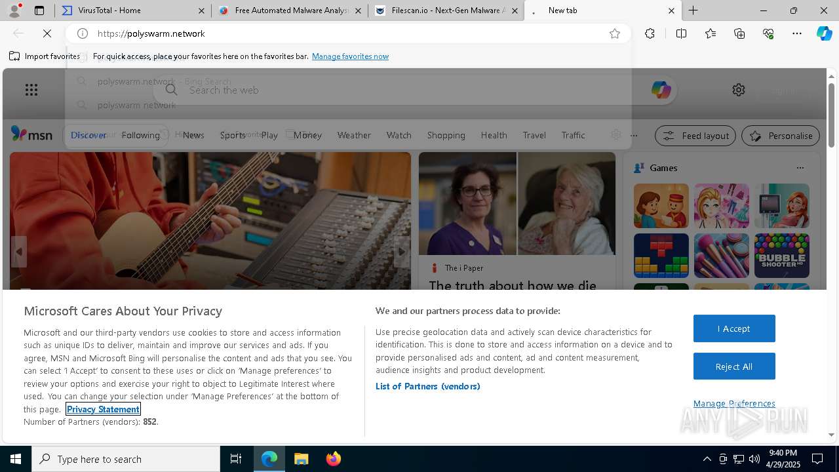
Task: Open the block puzzle game thumbnail
Action: (x=661, y=256)
